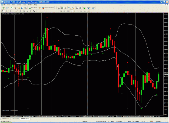Switch to the GBPUSD,H1 chart tab

tap(15, 119)
